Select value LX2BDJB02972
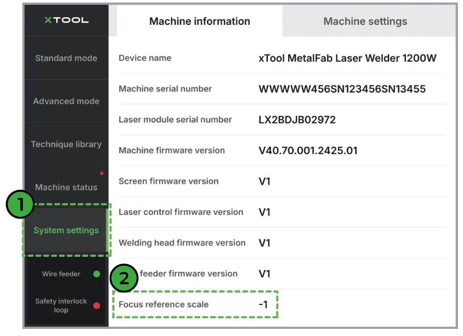The height and width of the screenshot is (336, 463). tap(297, 120)
